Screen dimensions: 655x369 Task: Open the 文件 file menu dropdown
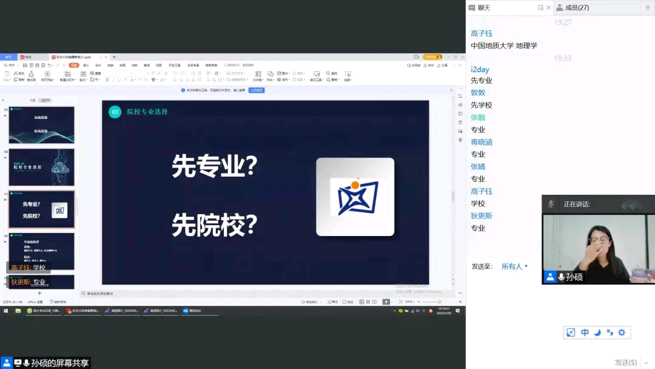tap(10, 65)
